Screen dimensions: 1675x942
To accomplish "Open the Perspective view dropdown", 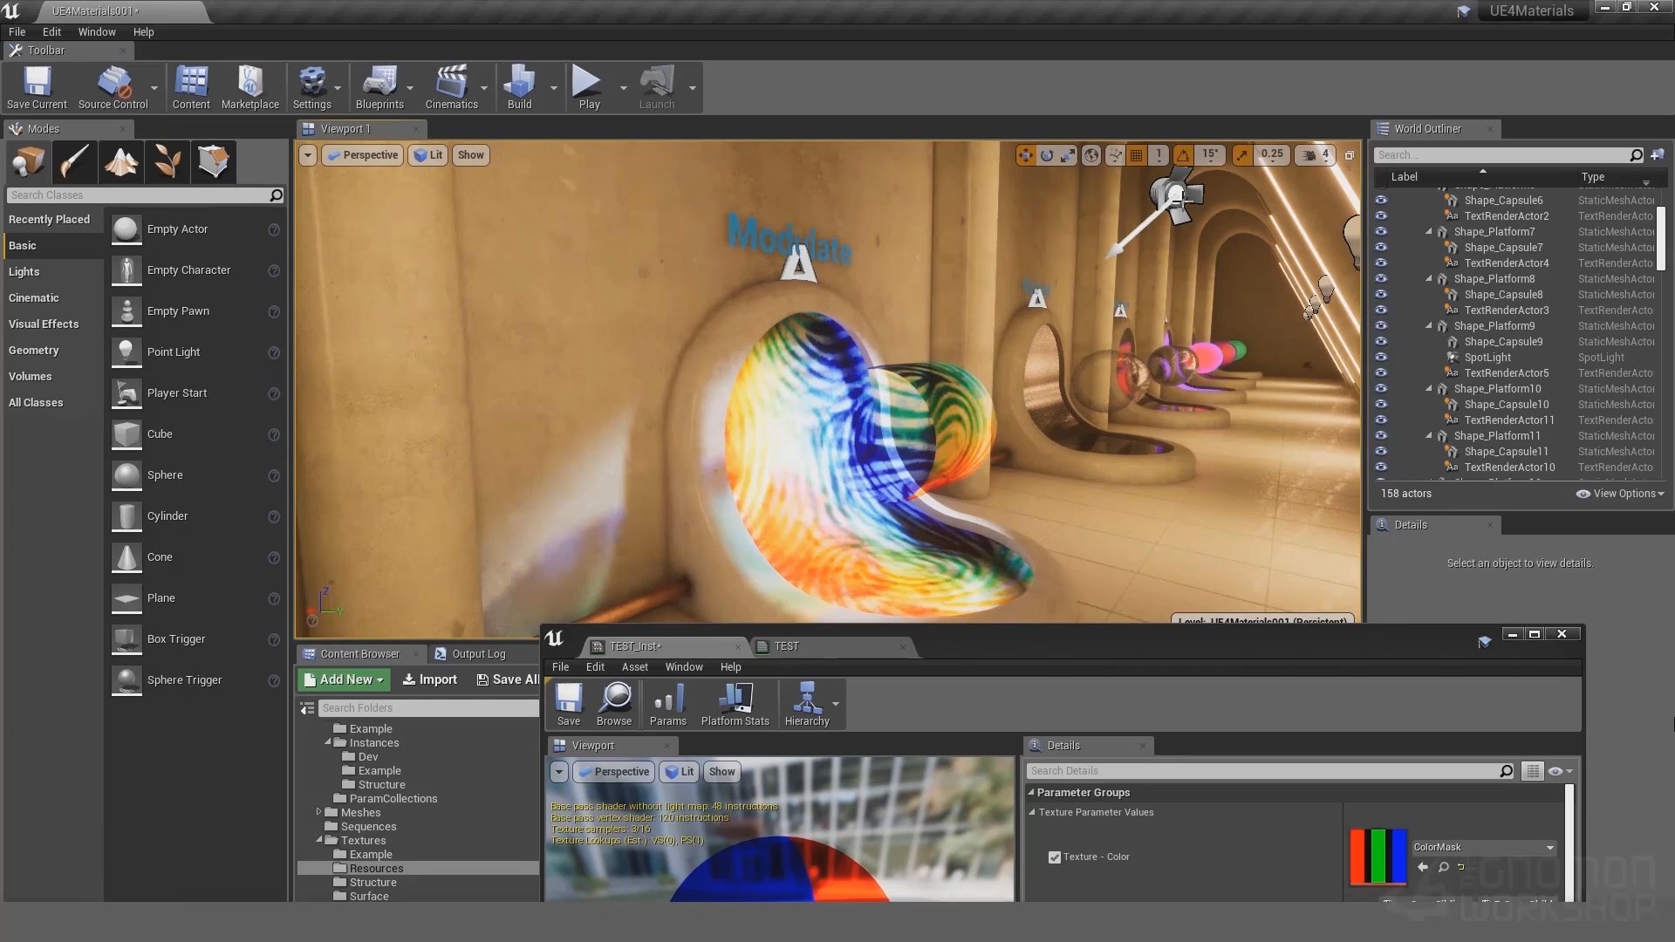I will pyautogui.click(x=362, y=154).
